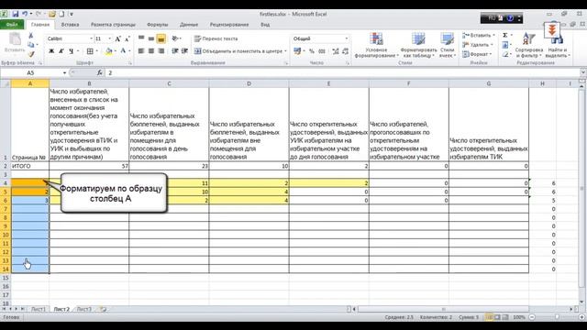This screenshot has width=587, height=330.
Task: Click the fx insert function icon
Action: [100, 72]
